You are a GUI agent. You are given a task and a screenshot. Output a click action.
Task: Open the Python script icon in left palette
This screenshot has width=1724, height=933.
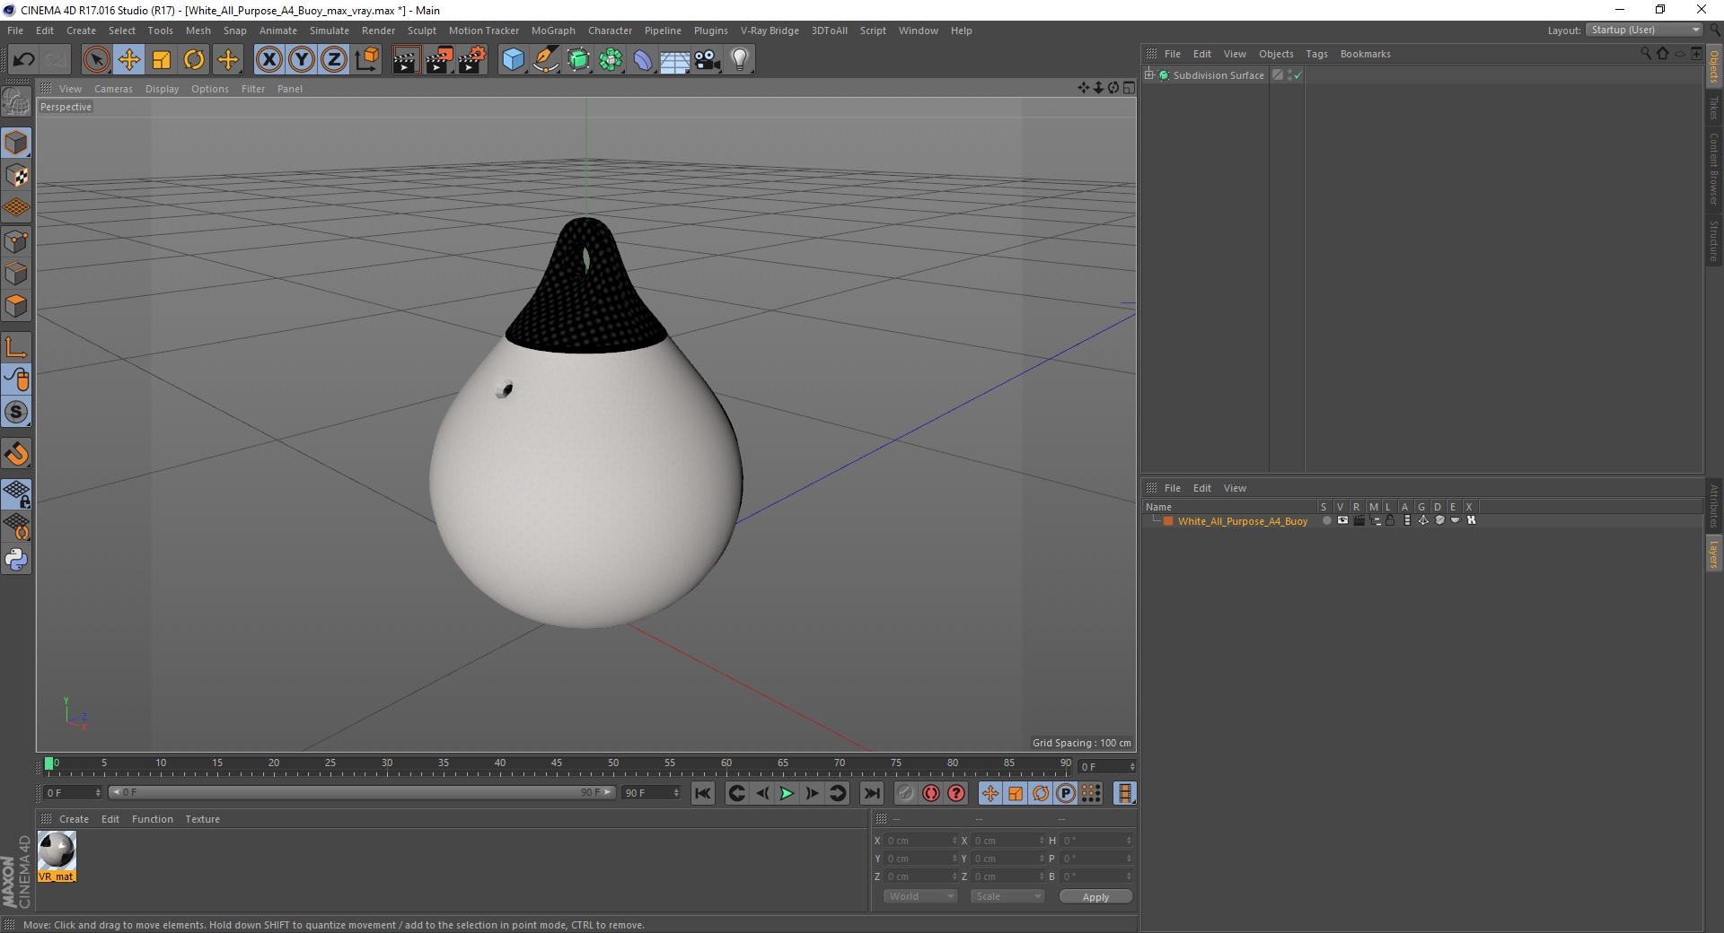click(16, 560)
